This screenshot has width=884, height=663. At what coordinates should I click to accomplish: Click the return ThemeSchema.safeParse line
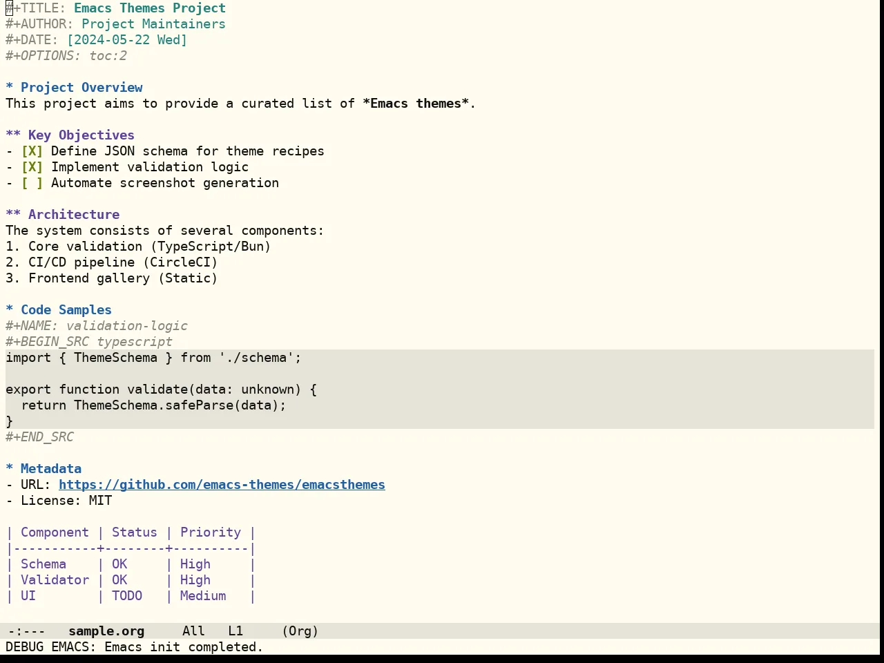(153, 405)
